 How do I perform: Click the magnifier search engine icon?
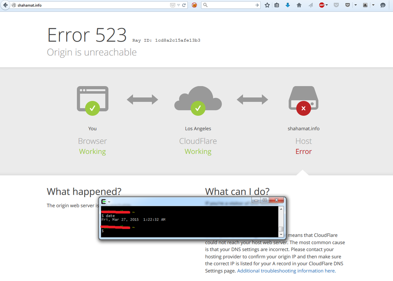[205, 5]
